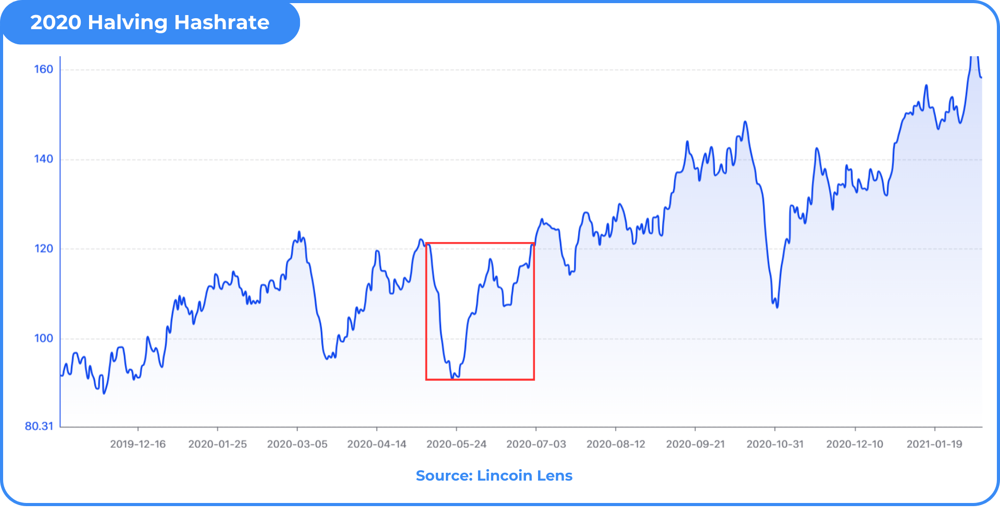Image resolution: width=1000 pixels, height=516 pixels.
Task: Select the 140 y-axis label
Action: pyautogui.click(x=44, y=159)
